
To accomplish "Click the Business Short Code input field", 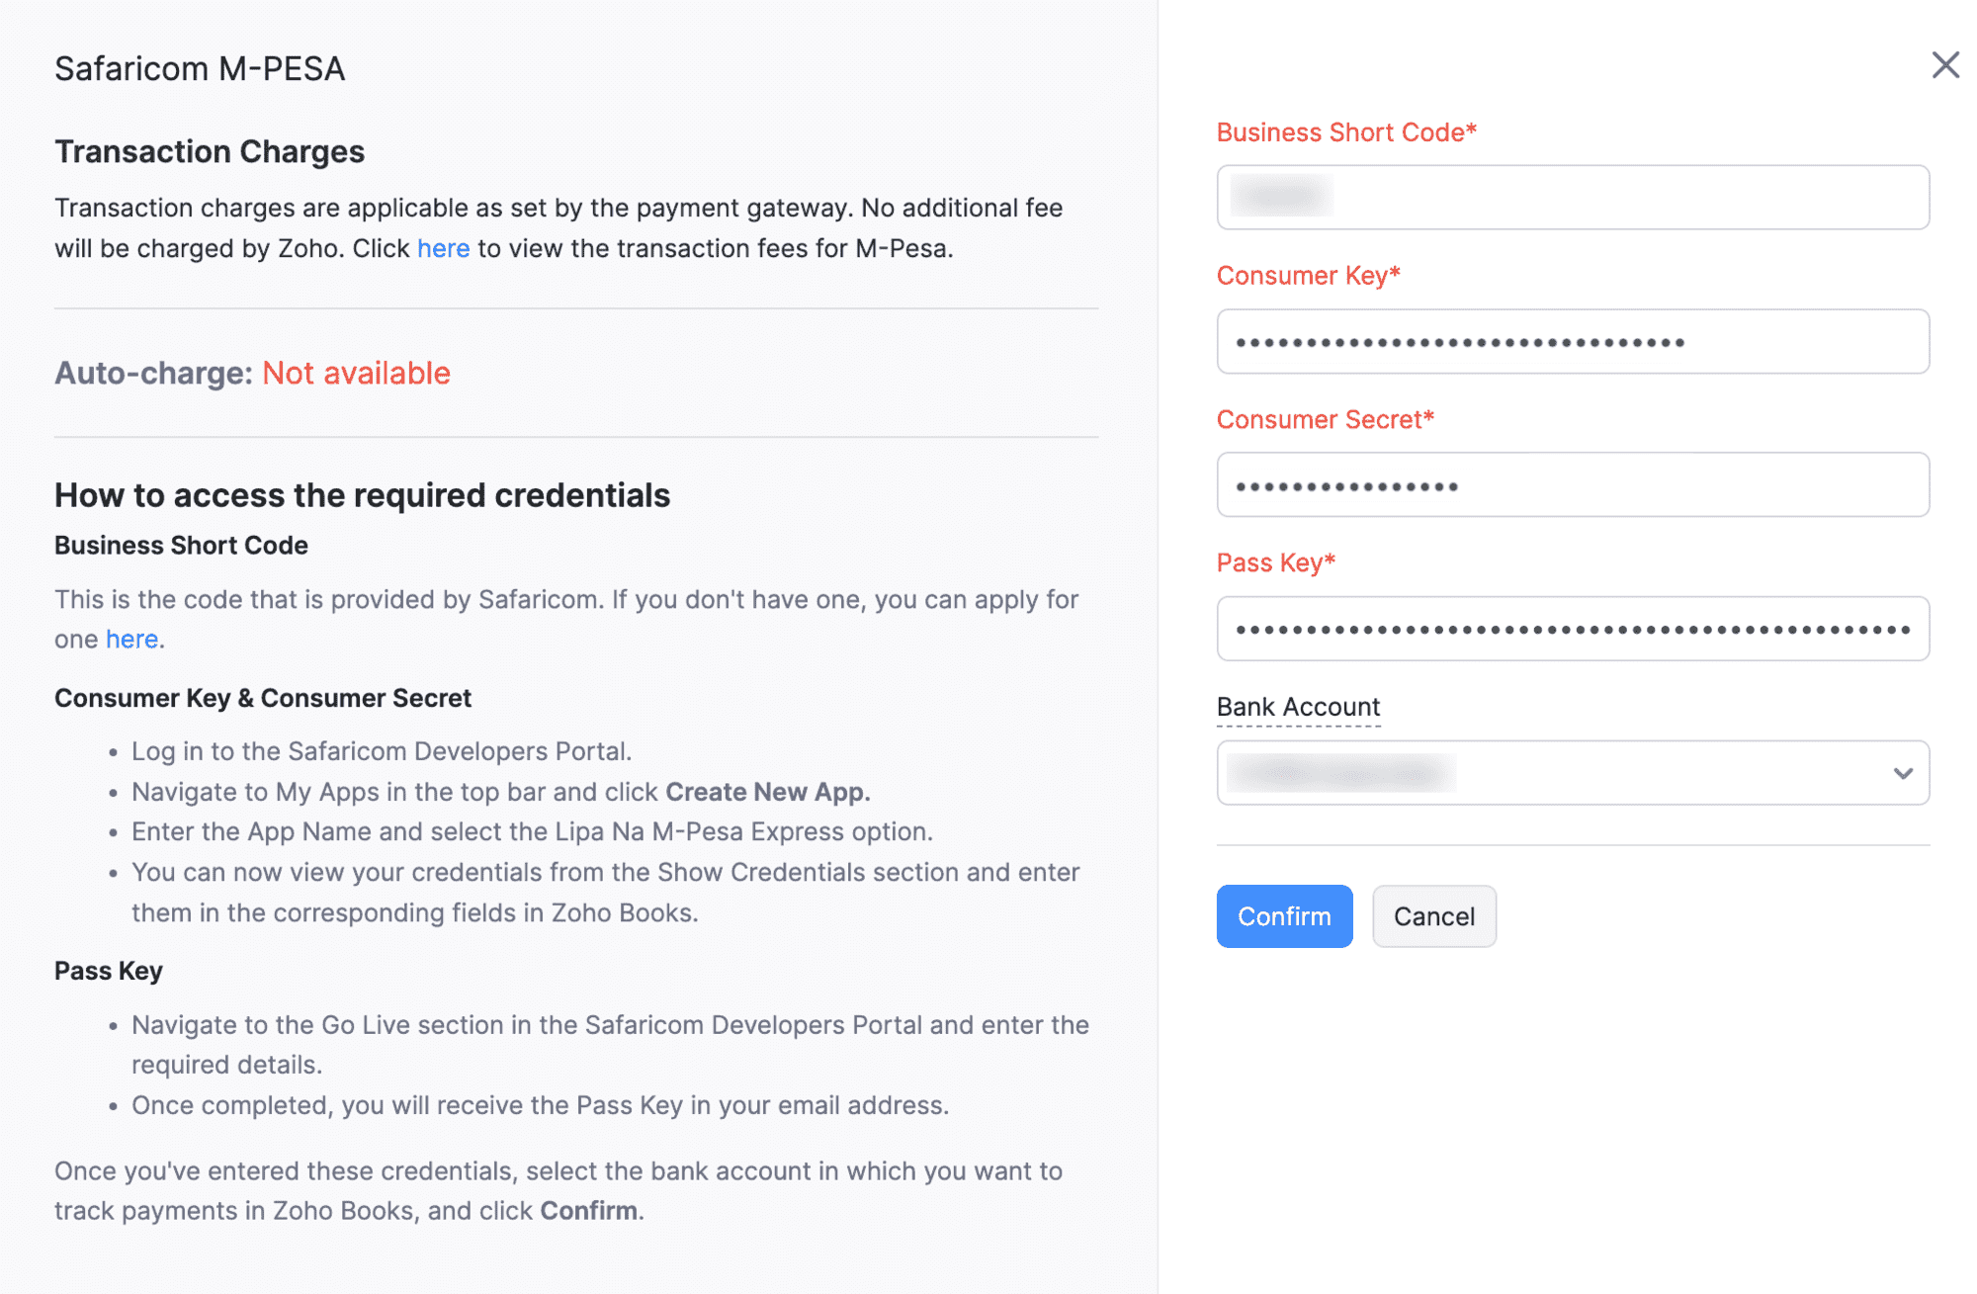I will (x=1572, y=198).
